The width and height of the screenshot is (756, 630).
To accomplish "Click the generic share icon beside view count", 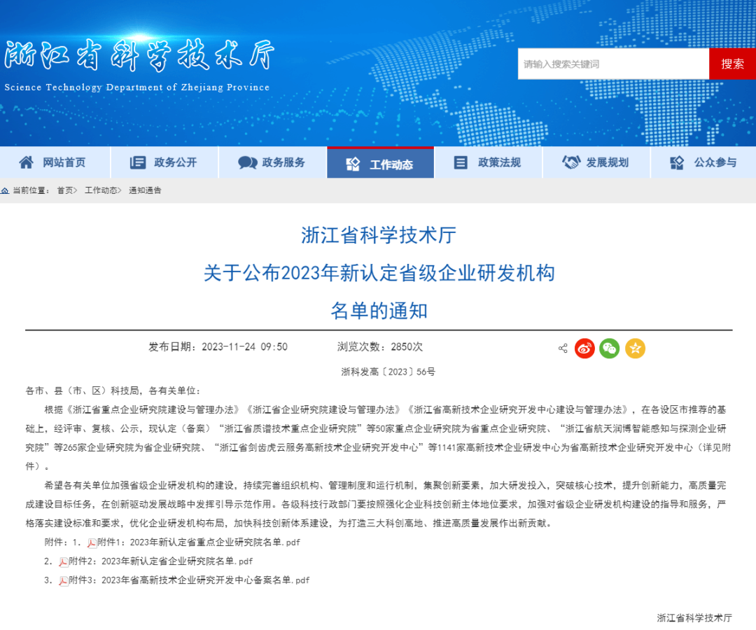I will (563, 348).
